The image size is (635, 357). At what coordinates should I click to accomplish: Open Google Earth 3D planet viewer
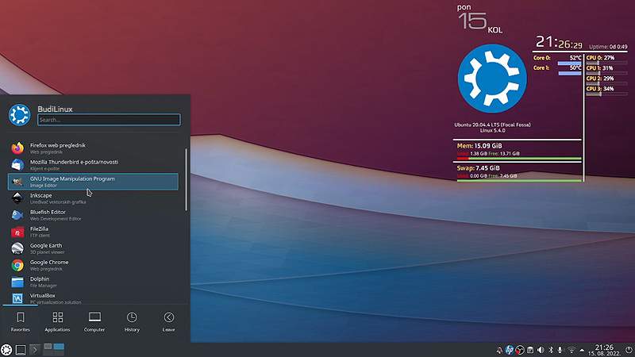coord(93,248)
